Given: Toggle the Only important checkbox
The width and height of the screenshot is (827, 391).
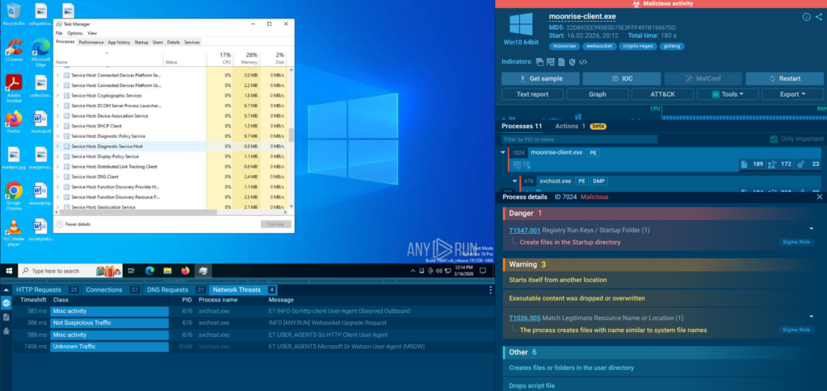Looking at the screenshot, I should pos(775,139).
